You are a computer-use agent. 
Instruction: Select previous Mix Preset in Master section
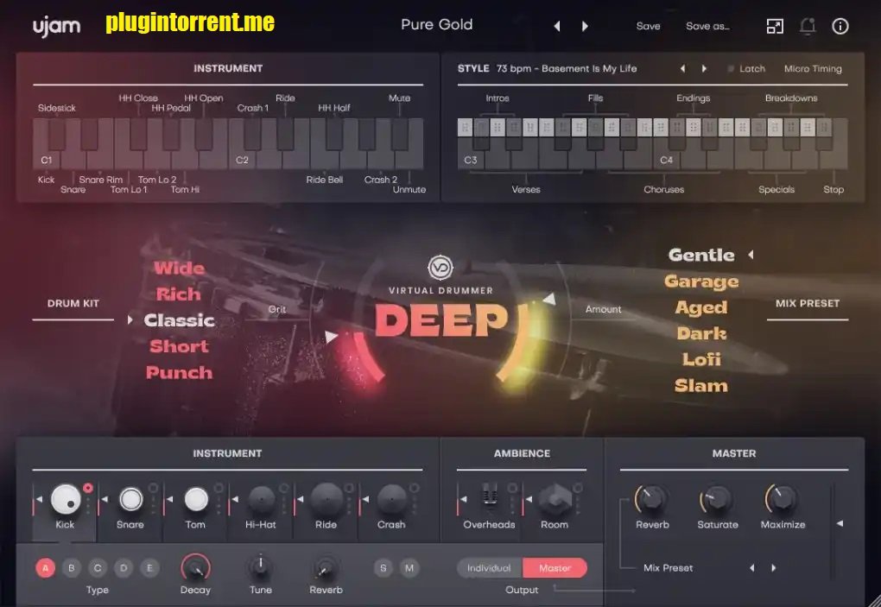point(751,567)
